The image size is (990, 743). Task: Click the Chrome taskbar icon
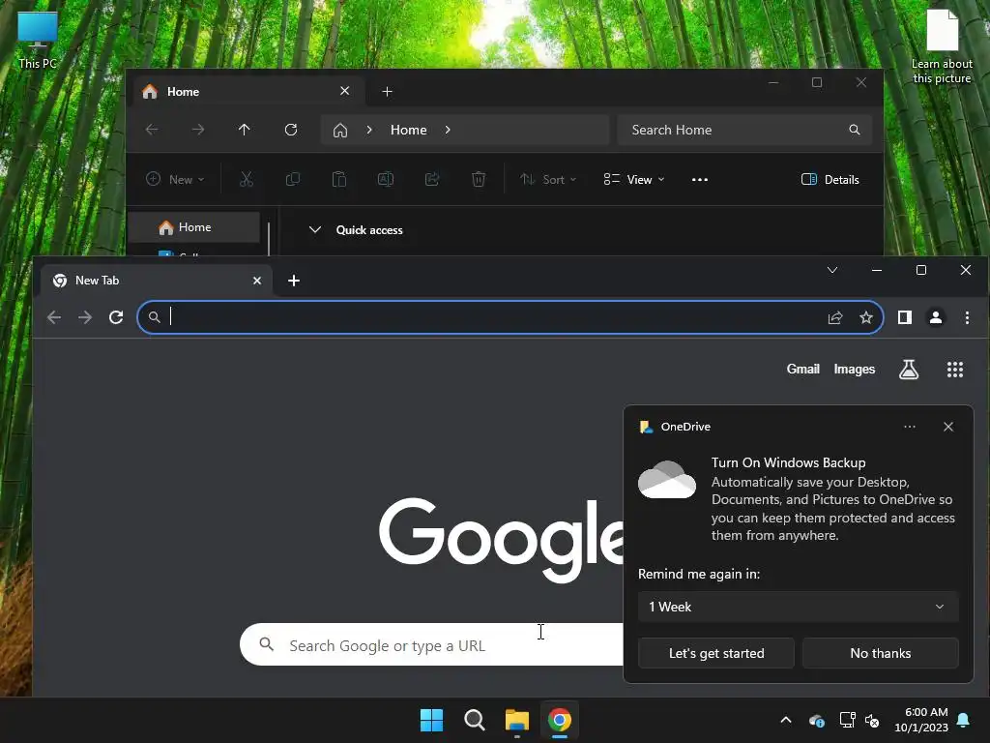point(560,720)
